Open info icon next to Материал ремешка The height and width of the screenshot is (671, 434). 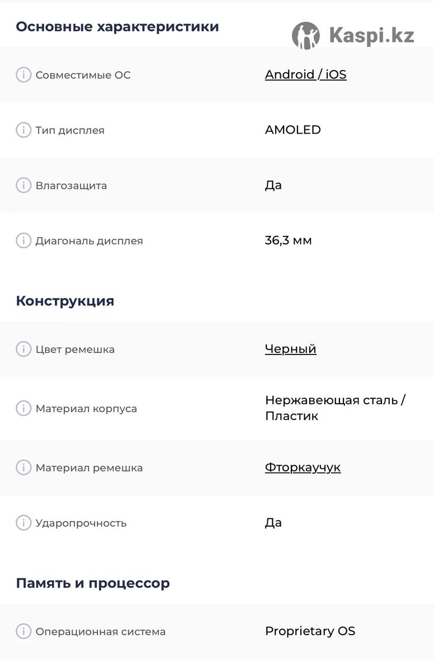23,467
